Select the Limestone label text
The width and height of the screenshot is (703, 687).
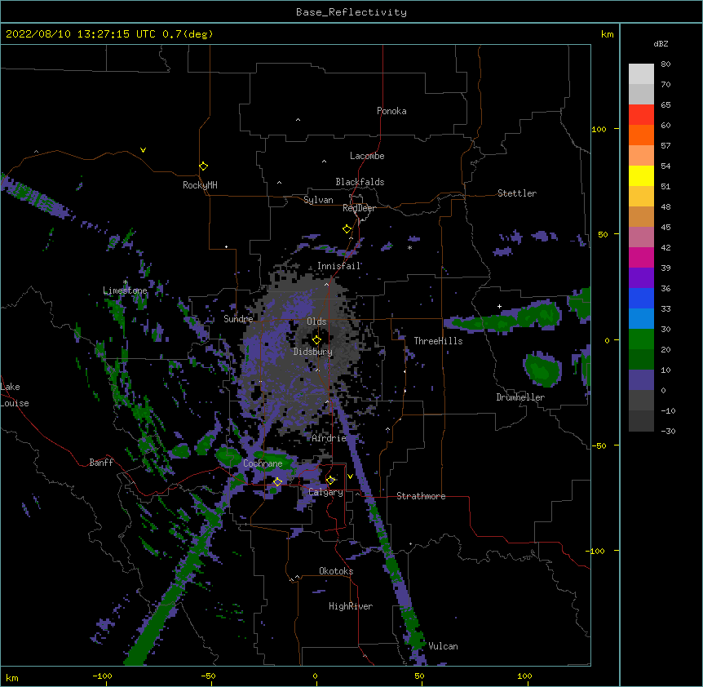coord(125,290)
